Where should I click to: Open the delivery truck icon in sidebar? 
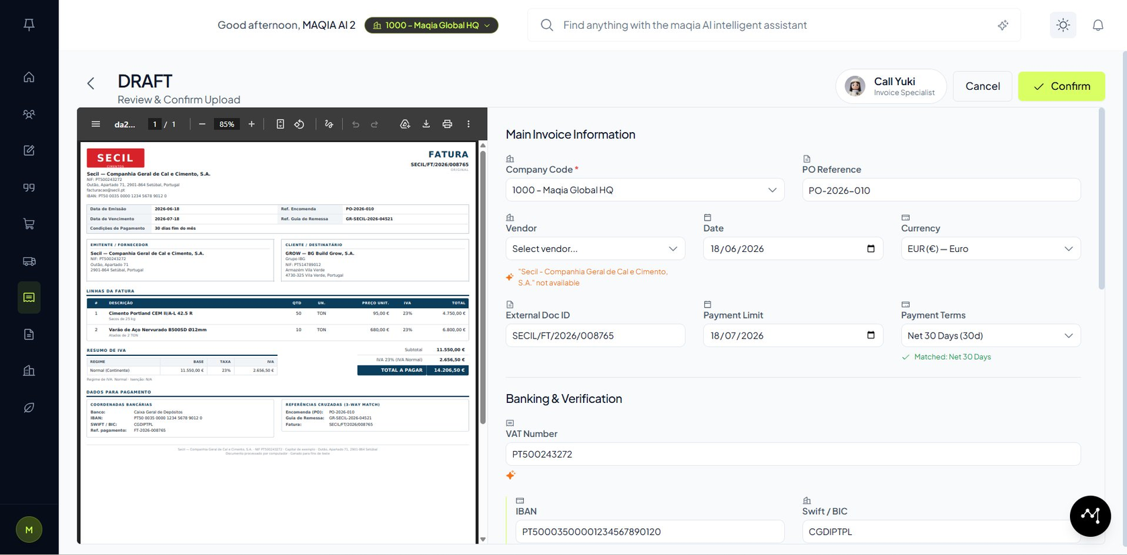pyautogui.click(x=29, y=261)
